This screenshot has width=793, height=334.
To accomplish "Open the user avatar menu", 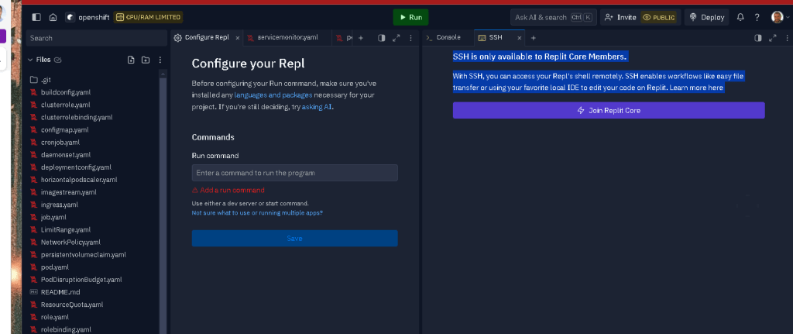I will [777, 17].
